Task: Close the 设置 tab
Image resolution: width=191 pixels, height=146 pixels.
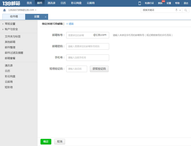Action: point(46,17)
